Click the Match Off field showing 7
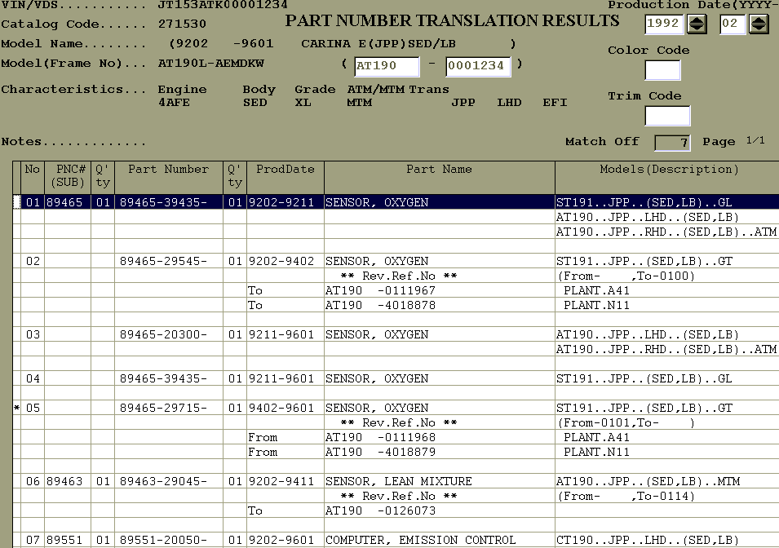 [x=672, y=143]
